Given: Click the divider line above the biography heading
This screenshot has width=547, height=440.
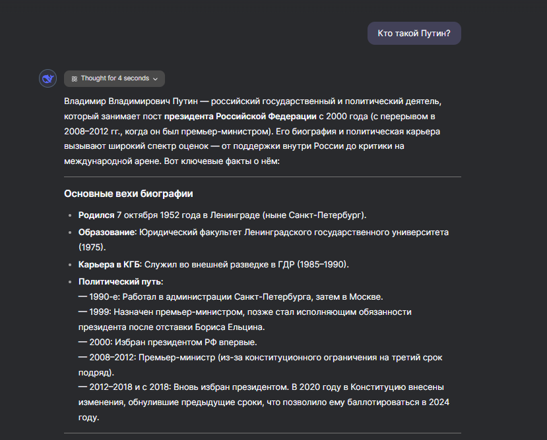Looking at the screenshot, I should [x=262, y=177].
